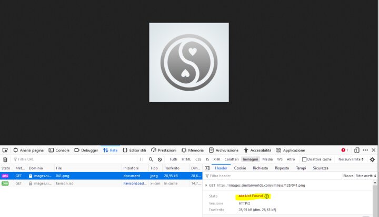Image resolution: width=379 pixels, height=217 pixels.
Task: Sort by the Stato column header
Action: click(x=6, y=168)
